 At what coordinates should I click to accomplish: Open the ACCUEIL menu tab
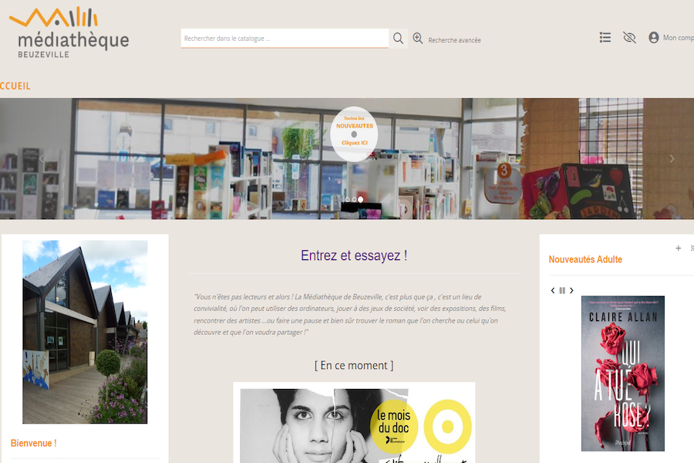point(15,86)
